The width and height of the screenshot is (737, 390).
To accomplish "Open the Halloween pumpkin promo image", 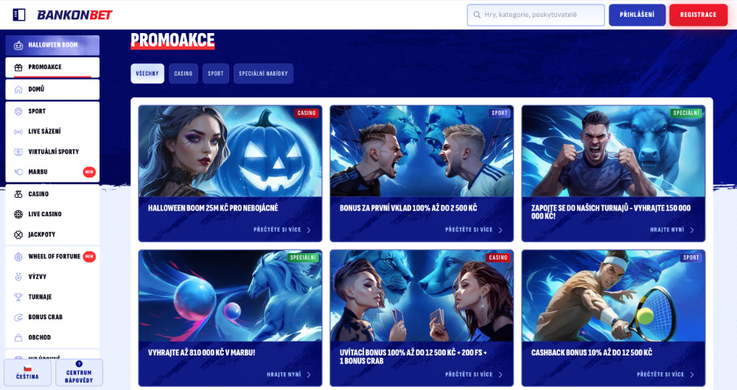I will coord(230,151).
